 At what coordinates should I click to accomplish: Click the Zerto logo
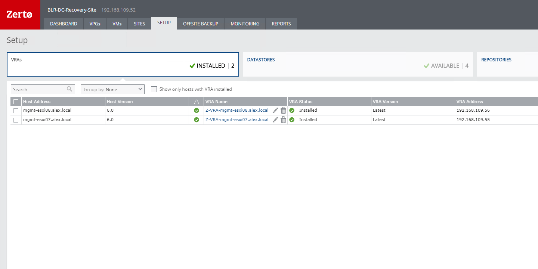point(20,15)
